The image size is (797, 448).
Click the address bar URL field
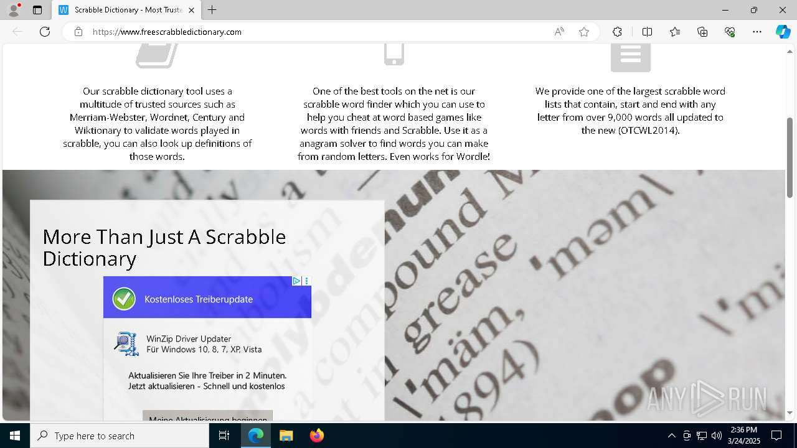(x=318, y=32)
